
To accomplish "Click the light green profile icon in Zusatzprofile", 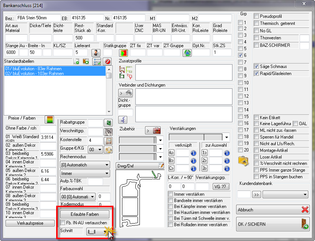I will point(129,69).
